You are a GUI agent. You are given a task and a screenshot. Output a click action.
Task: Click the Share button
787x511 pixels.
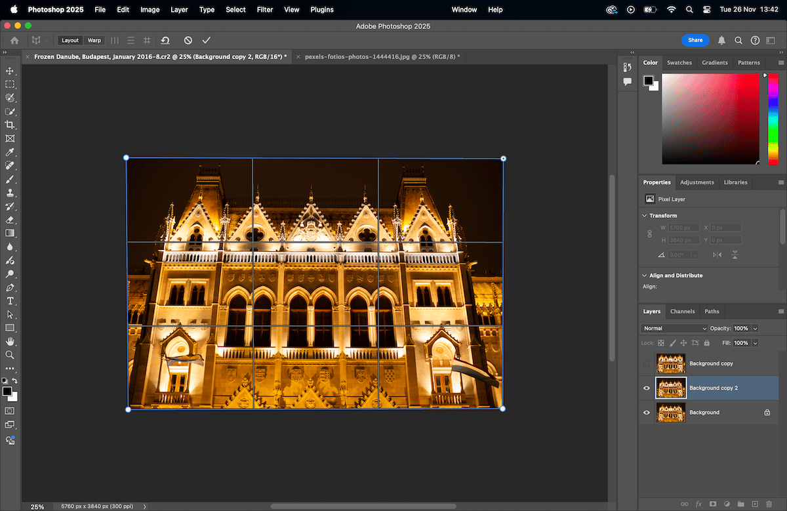click(695, 40)
